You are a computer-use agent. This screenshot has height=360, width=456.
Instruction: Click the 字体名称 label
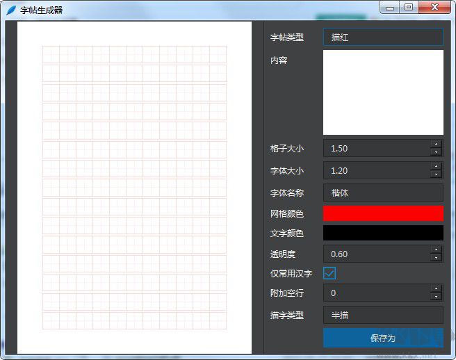point(287,193)
